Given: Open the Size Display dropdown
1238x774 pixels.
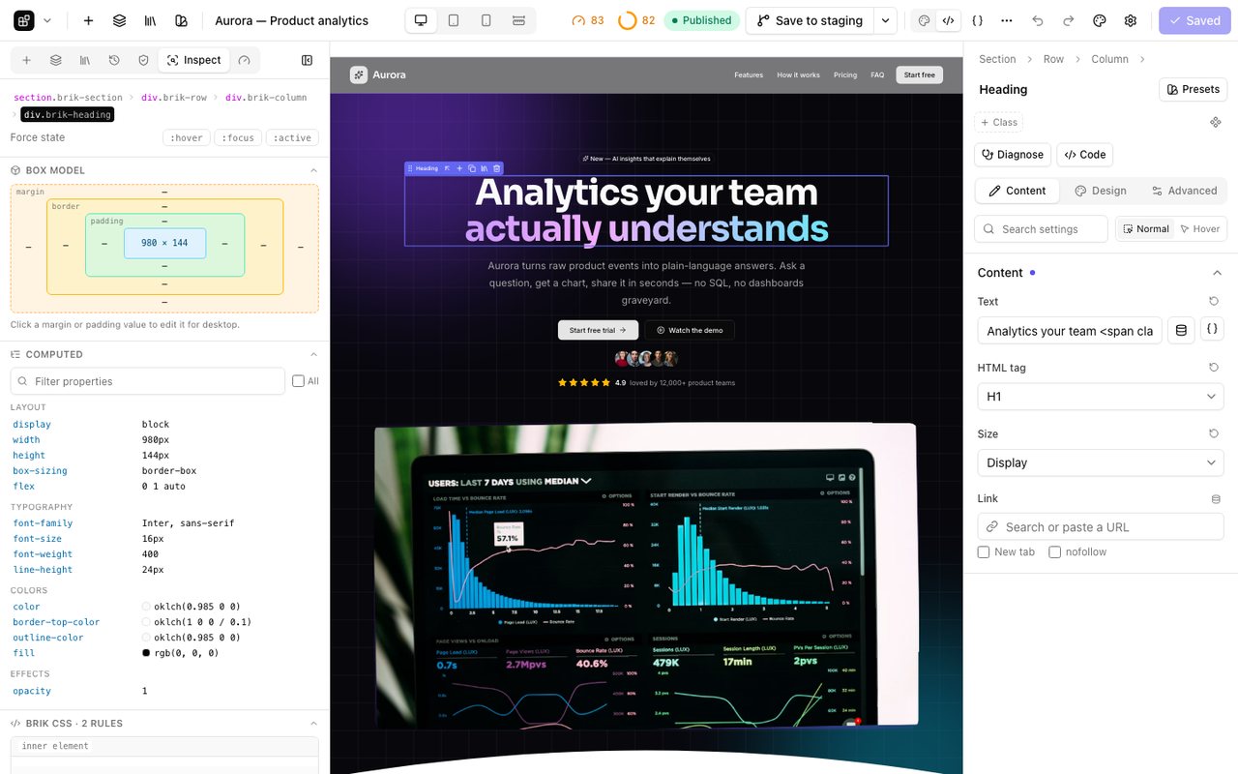Looking at the screenshot, I should click(1101, 462).
